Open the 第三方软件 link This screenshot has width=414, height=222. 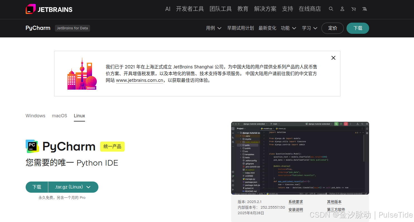336,210
